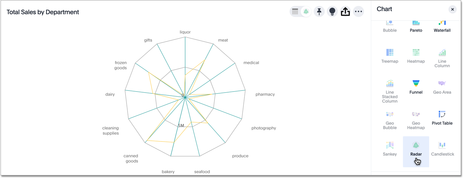Select the Funnel chart type
Screen dimensions: 463x178
[x=416, y=87]
